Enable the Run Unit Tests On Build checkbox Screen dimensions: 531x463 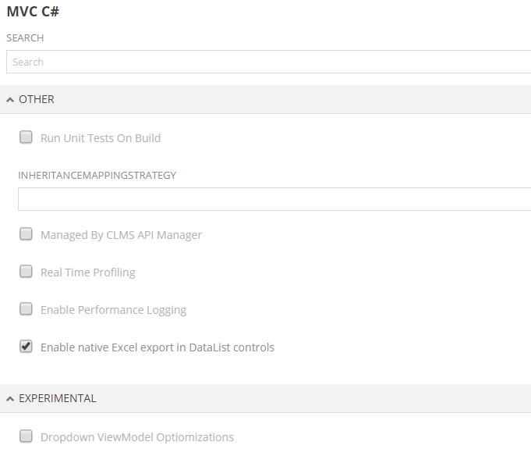(x=27, y=137)
